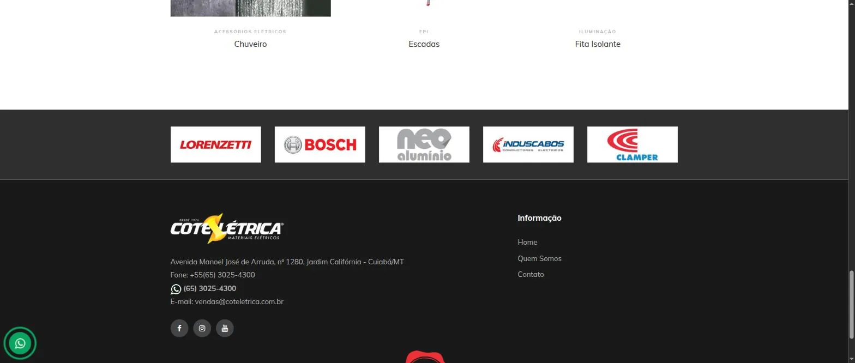Open Contato footer link
855x363 pixels.
coord(531,274)
